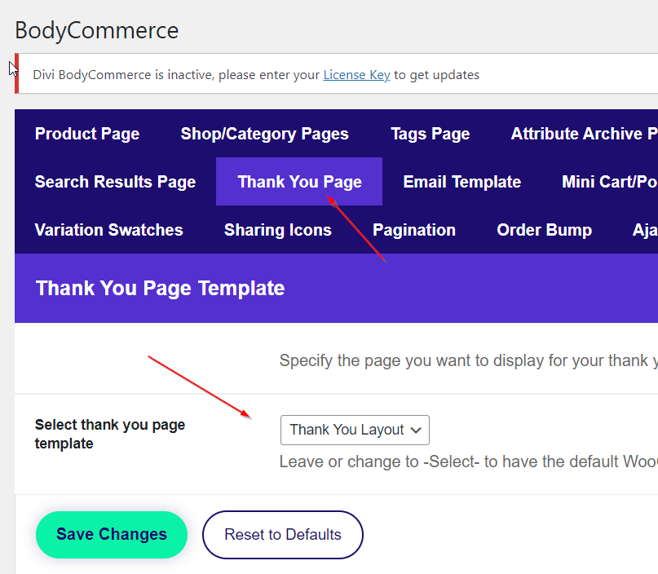
Task: Go to Search Results Page tab
Action: pyautogui.click(x=115, y=182)
